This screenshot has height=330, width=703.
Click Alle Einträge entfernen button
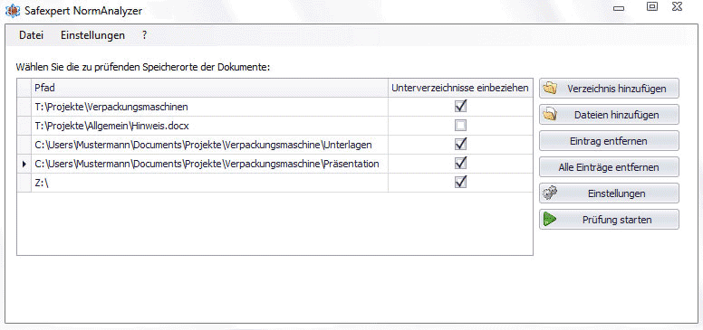coord(609,167)
